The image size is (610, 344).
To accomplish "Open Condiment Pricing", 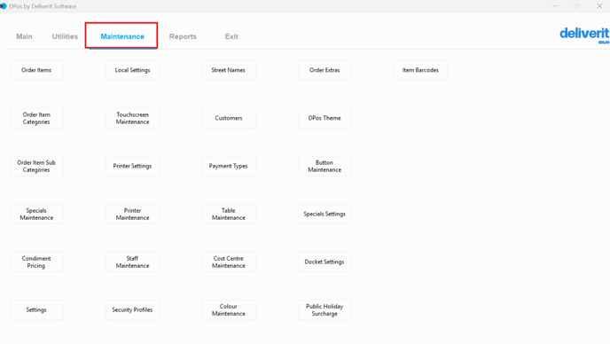I will (x=36, y=262).
